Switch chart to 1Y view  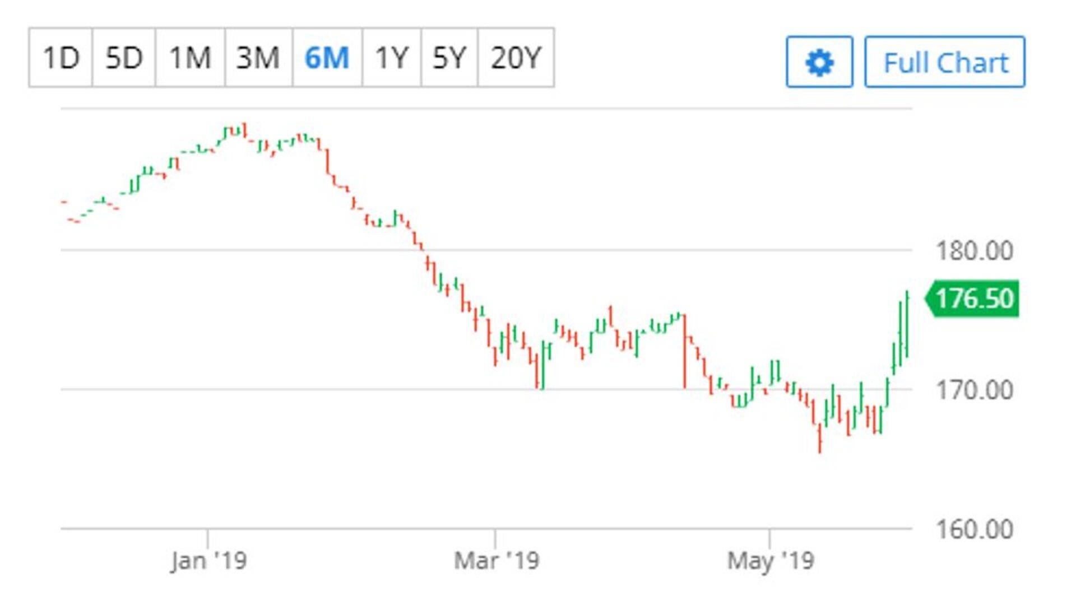click(391, 58)
